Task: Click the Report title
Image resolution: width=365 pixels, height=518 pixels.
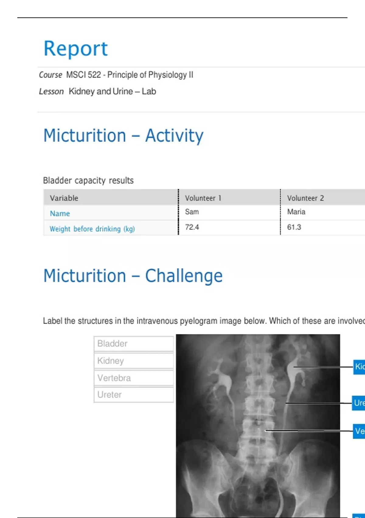Action: pos(76,48)
